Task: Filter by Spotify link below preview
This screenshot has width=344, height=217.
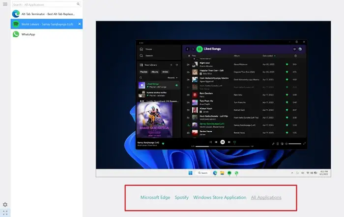Action: [182, 197]
